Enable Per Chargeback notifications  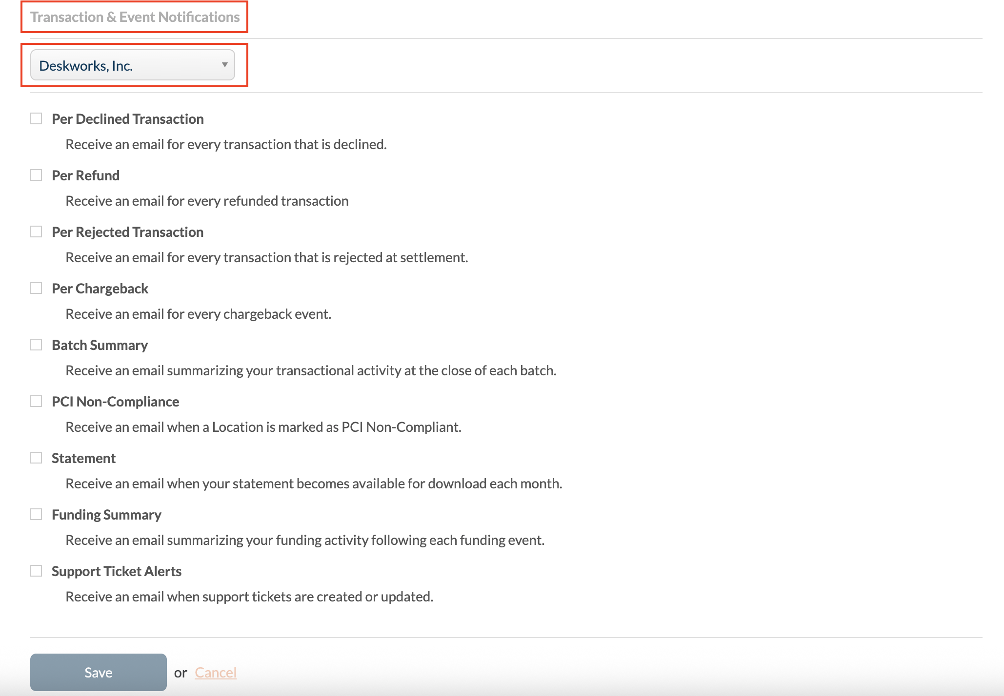(x=36, y=288)
